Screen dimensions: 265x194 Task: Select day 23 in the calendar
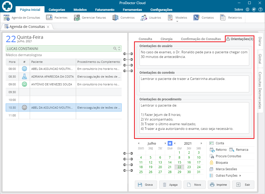(189, 167)
